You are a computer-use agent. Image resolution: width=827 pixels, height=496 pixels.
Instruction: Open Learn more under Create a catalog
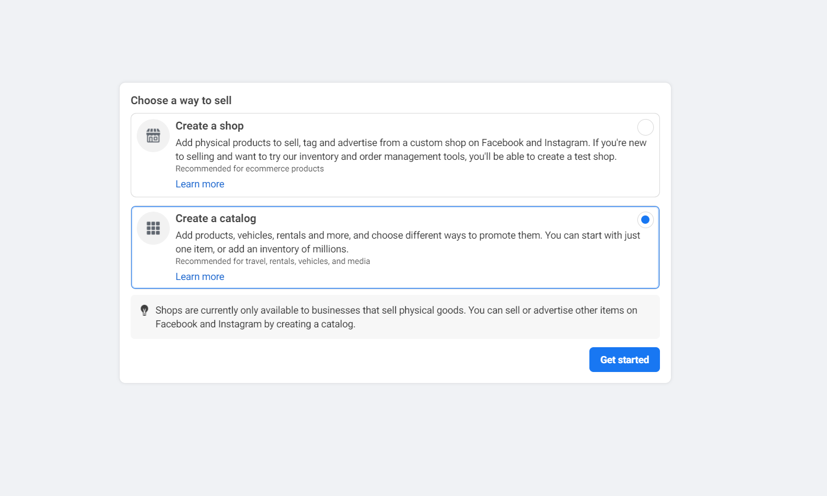tap(200, 277)
